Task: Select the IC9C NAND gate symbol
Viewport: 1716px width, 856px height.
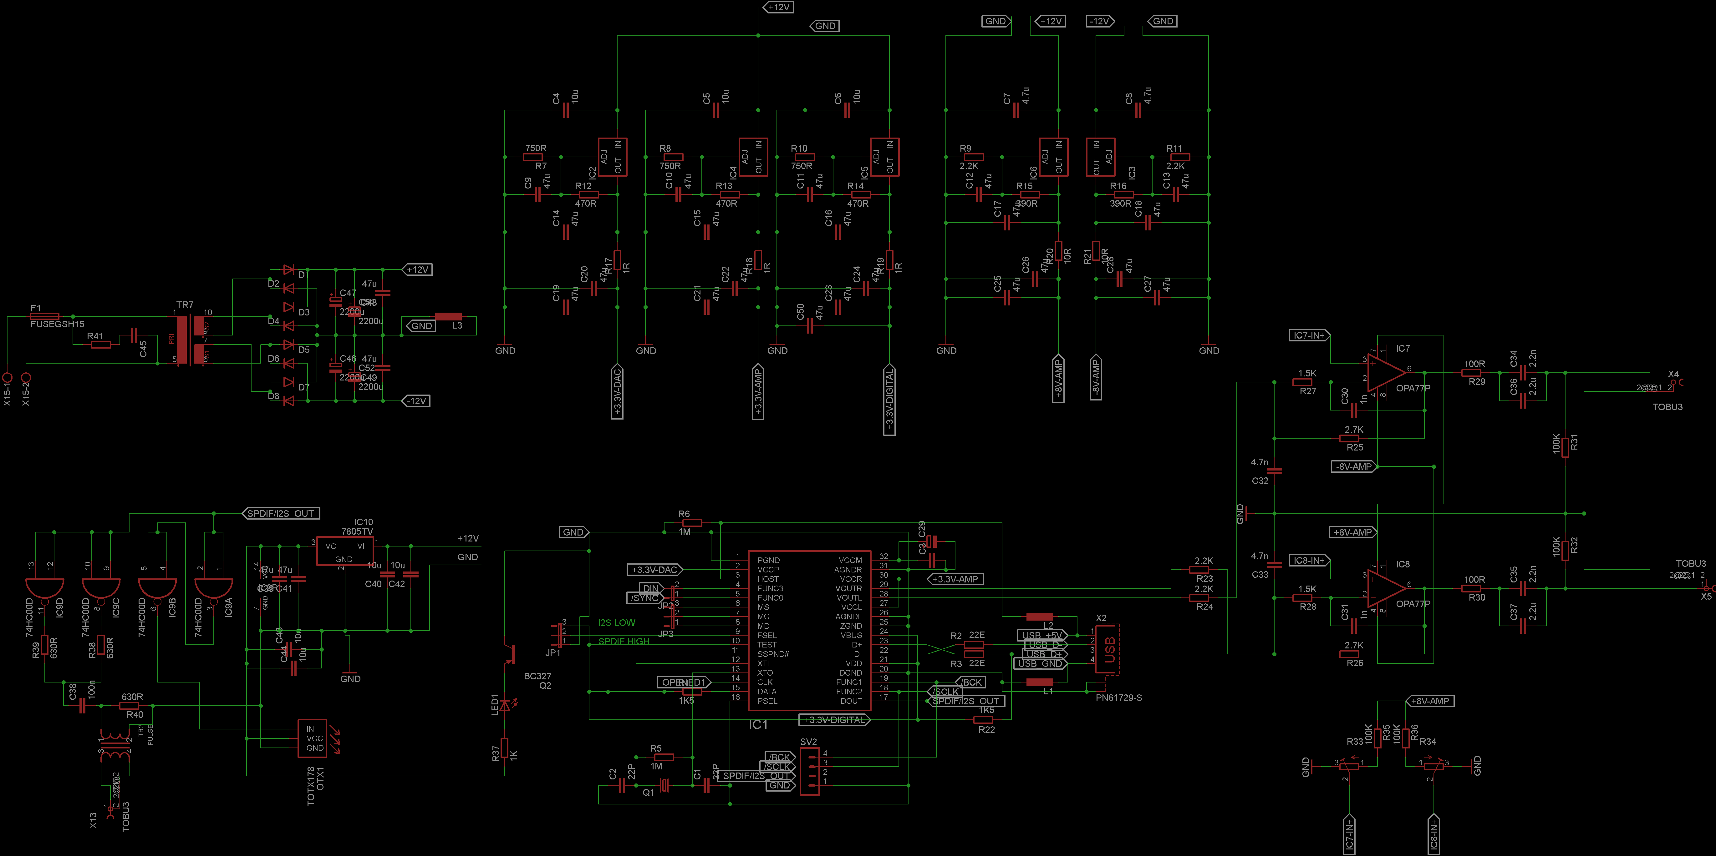Action: (101, 592)
